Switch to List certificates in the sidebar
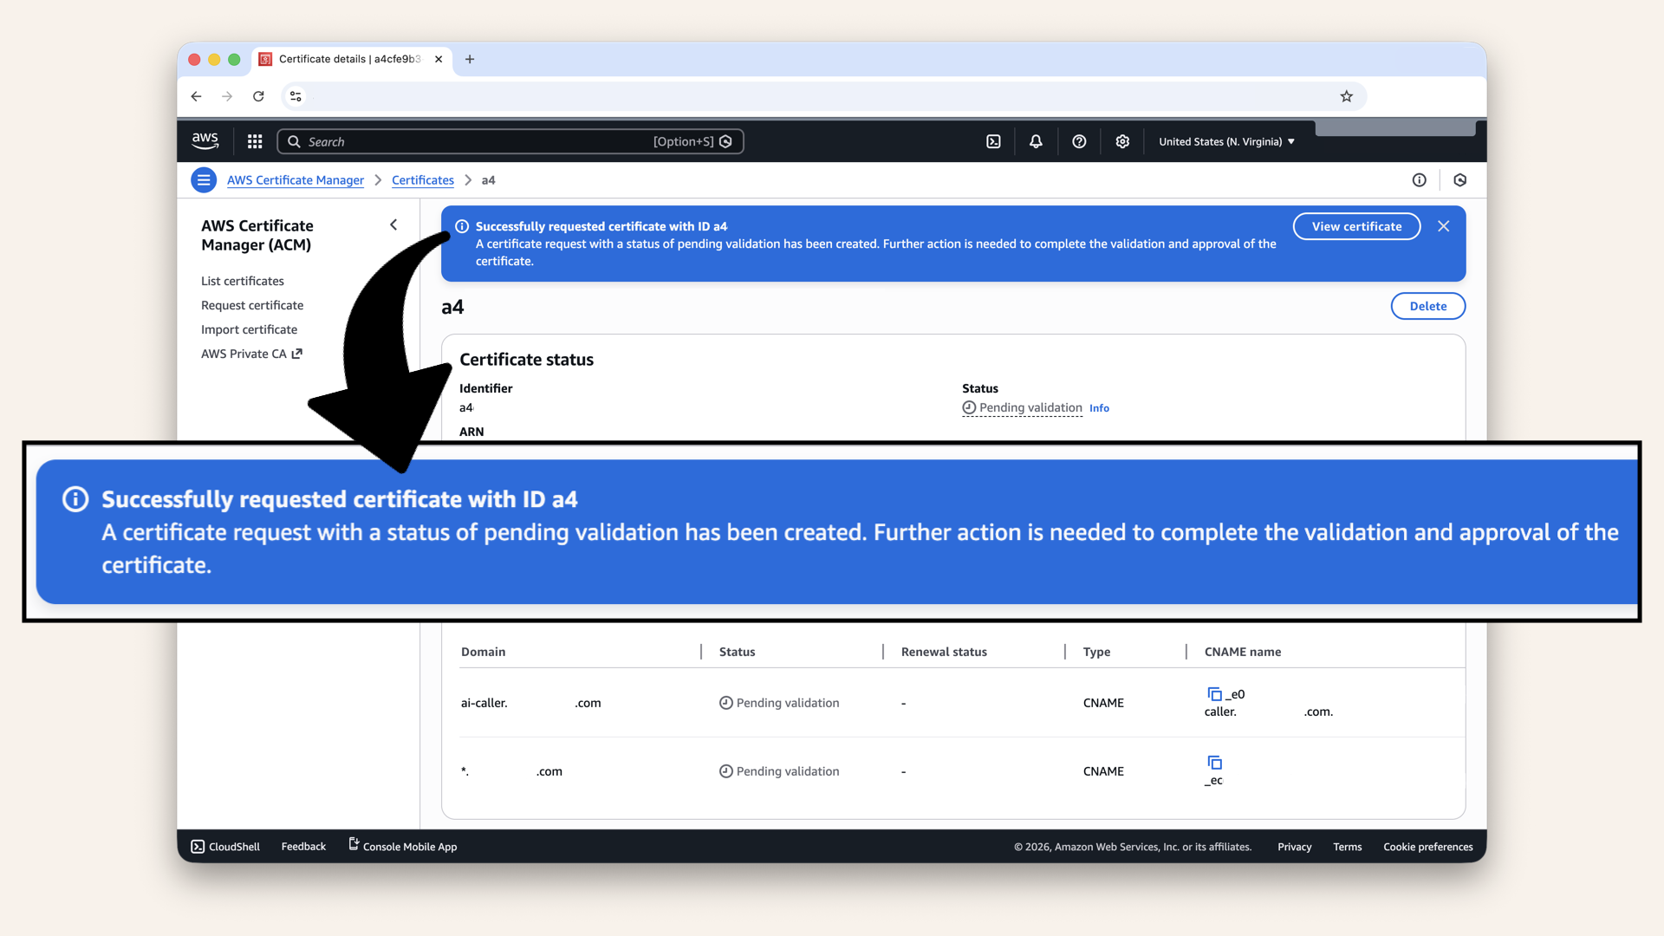The image size is (1664, 936). click(x=242, y=281)
